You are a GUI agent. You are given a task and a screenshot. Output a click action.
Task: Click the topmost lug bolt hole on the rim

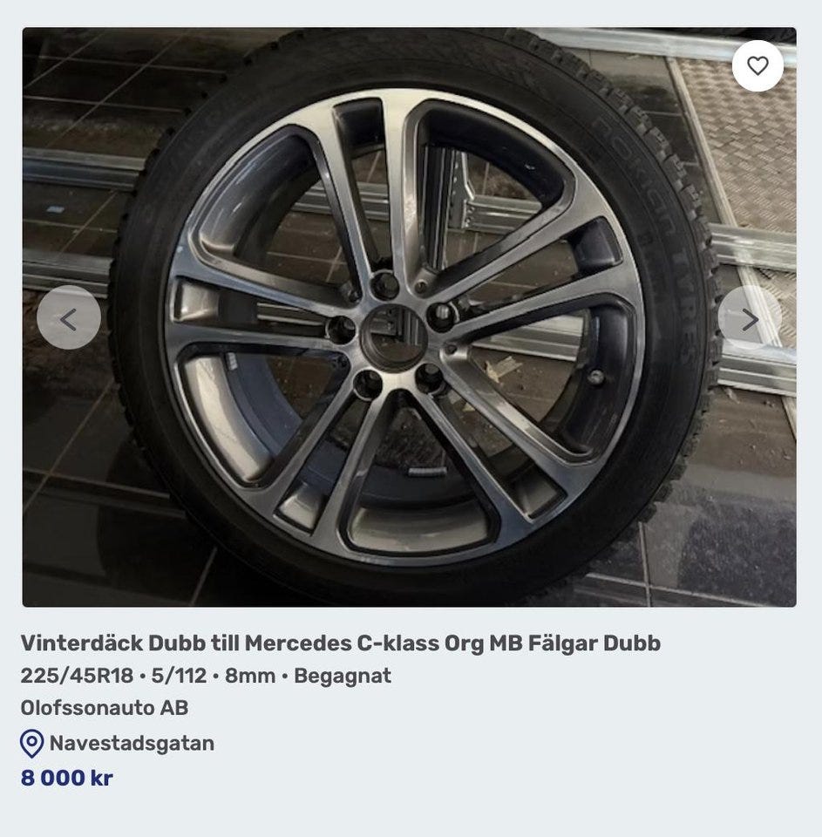tap(384, 285)
